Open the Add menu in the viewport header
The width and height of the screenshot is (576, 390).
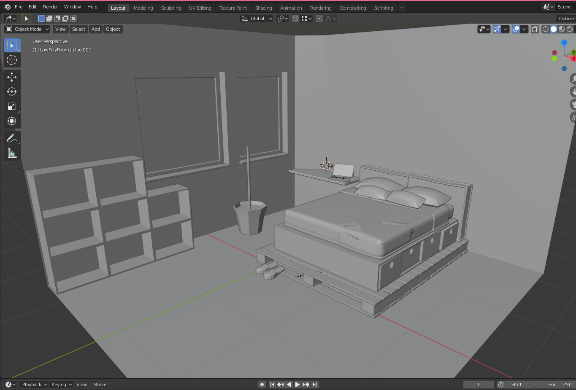tap(95, 29)
